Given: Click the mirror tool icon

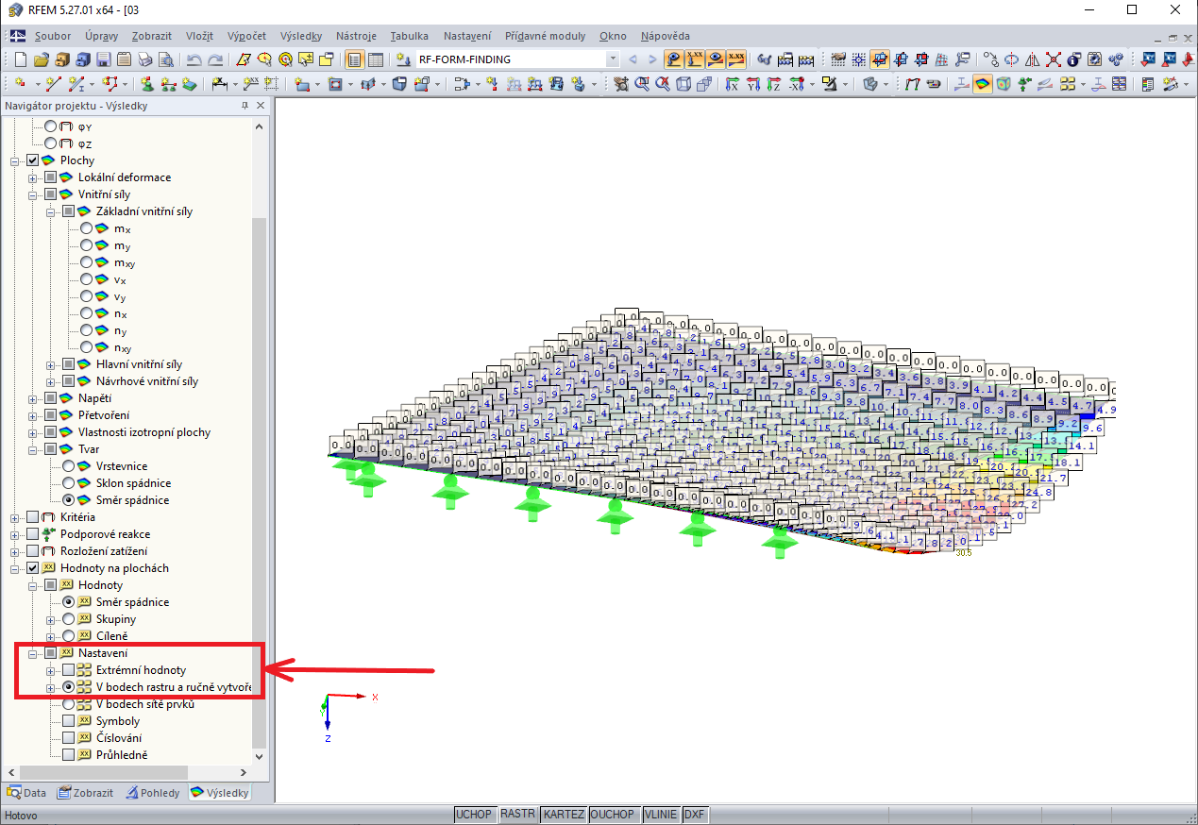Looking at the screenshot, I should (1032, 59).
